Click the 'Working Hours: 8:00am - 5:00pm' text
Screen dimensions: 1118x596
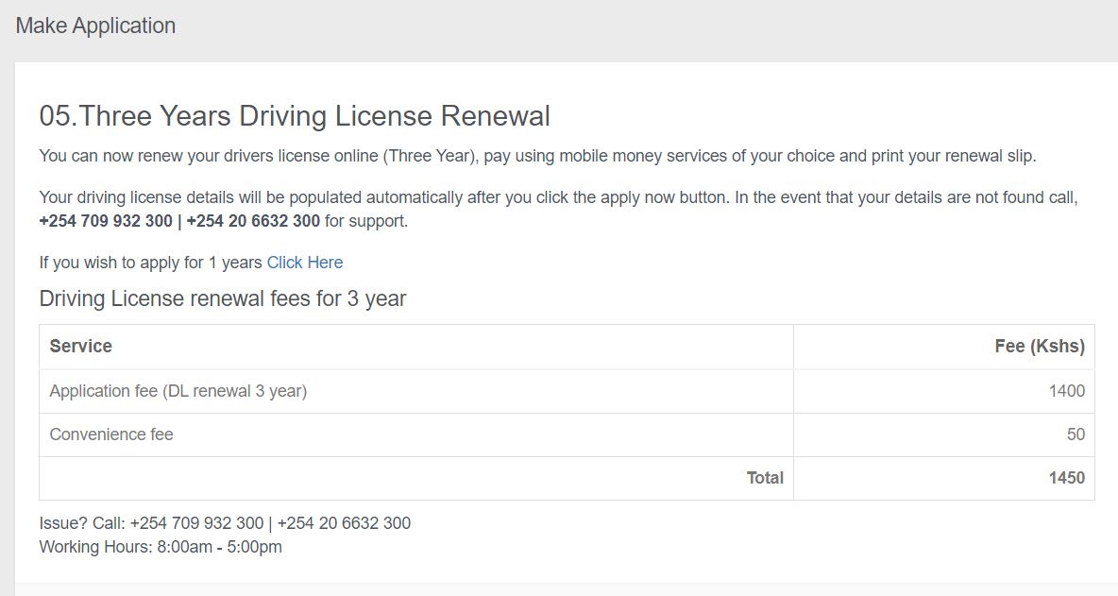161,547
